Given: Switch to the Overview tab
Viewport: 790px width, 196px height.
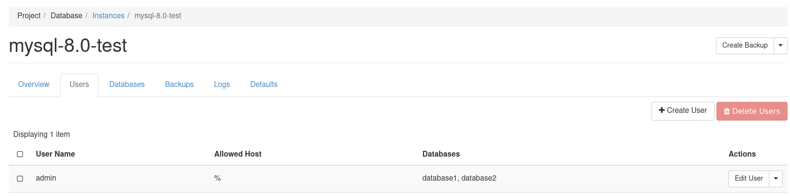Looking at the screenshot, I should 34,85.
